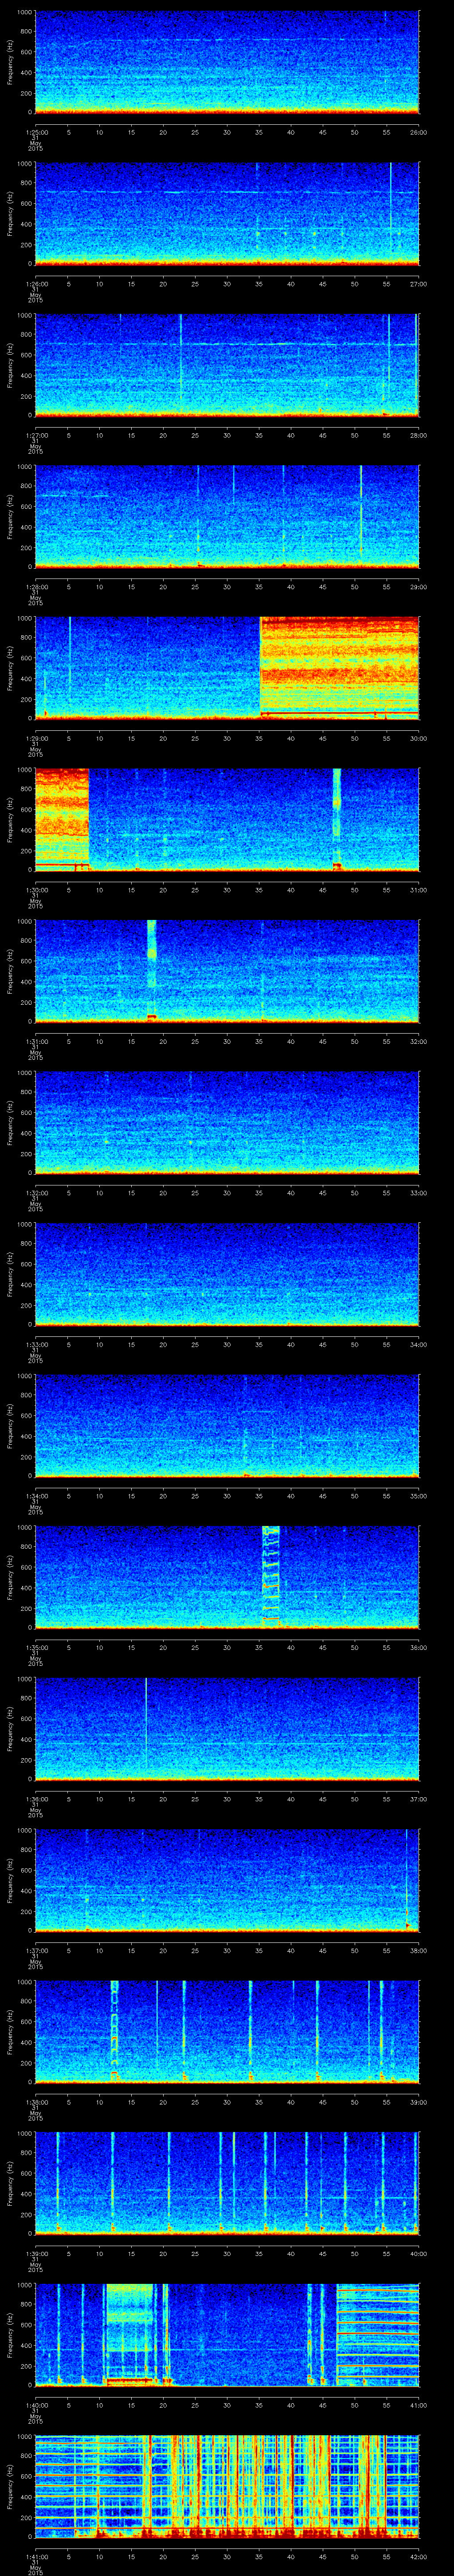The height and width of the screenshot is (2576, 454).
Task: Click the 1:36:00 start time label
Action: point(36,1799)
